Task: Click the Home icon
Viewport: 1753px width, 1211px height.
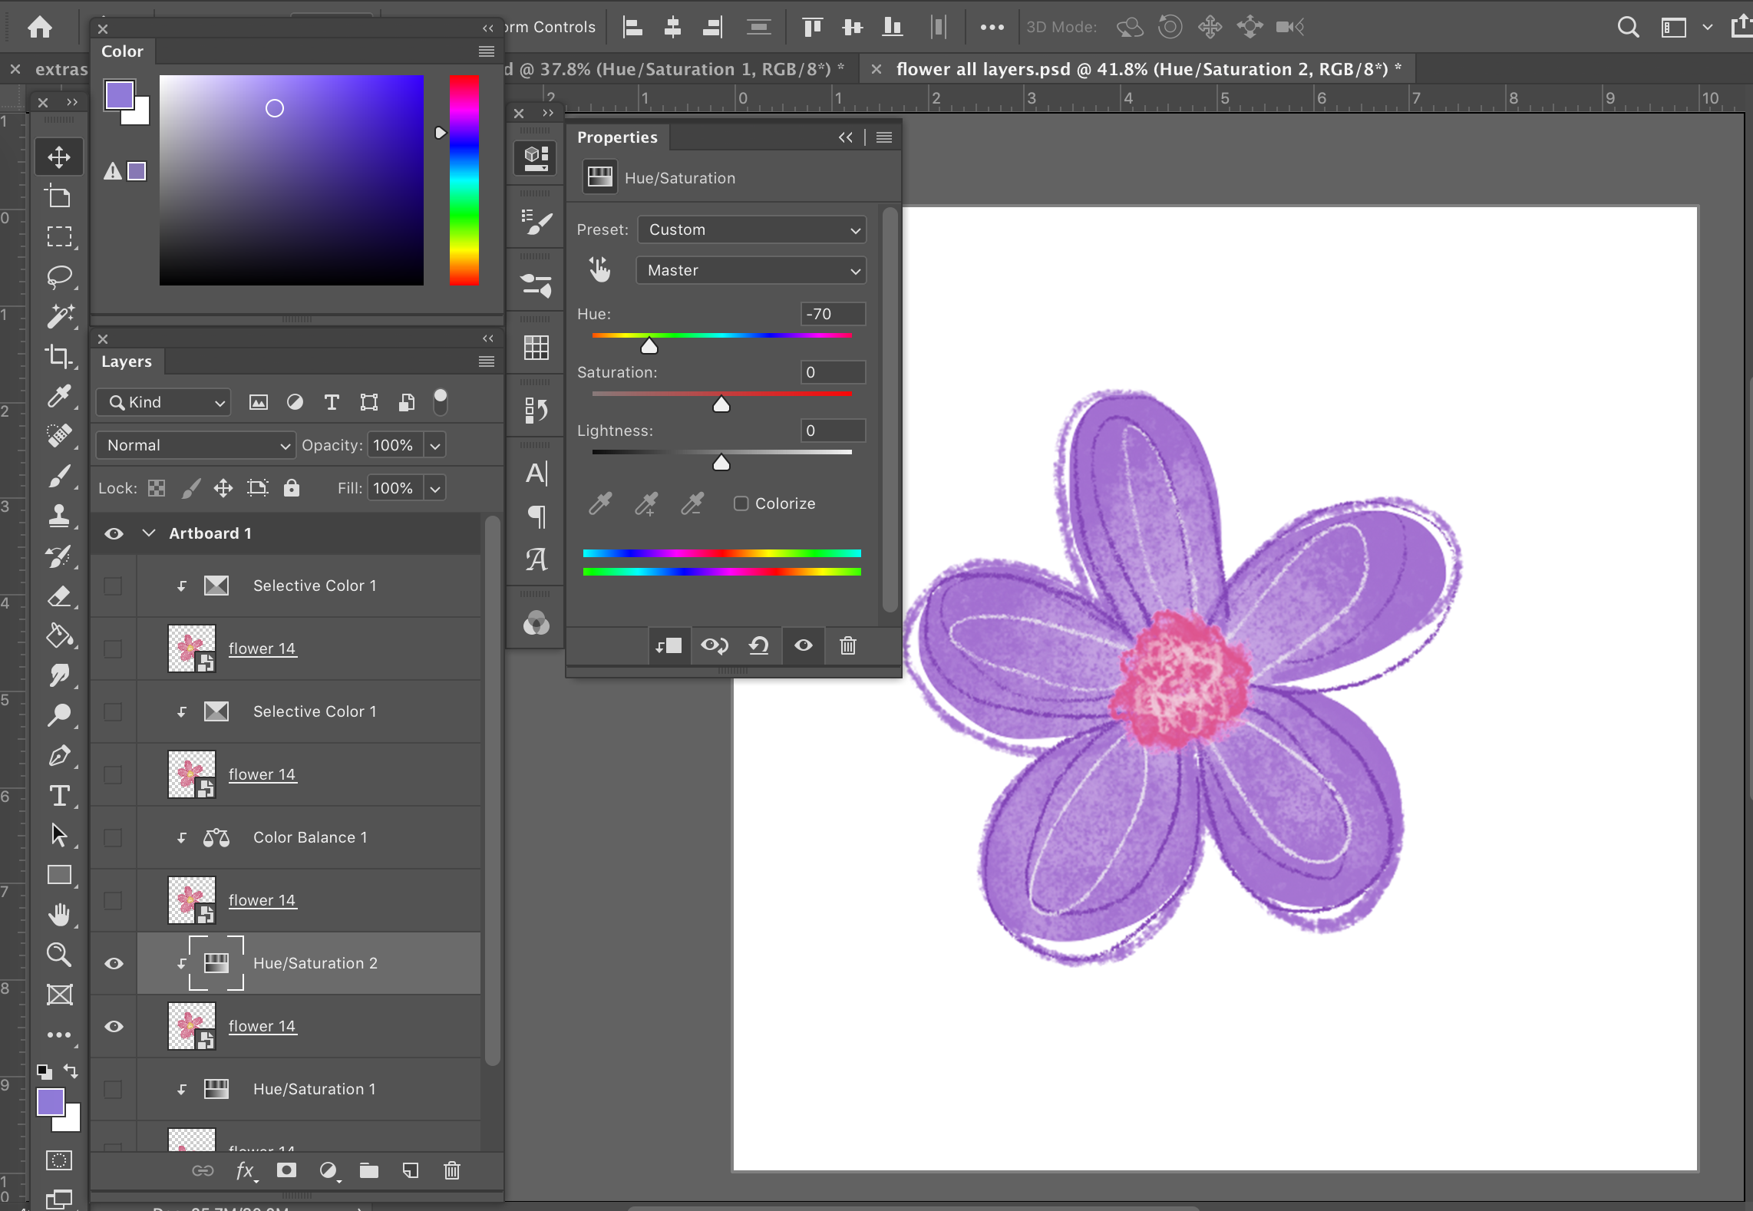Action: click(x=40, y=27)
